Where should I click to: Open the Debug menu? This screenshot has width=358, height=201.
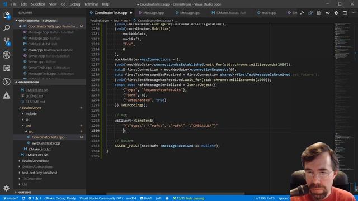[74, 4]
